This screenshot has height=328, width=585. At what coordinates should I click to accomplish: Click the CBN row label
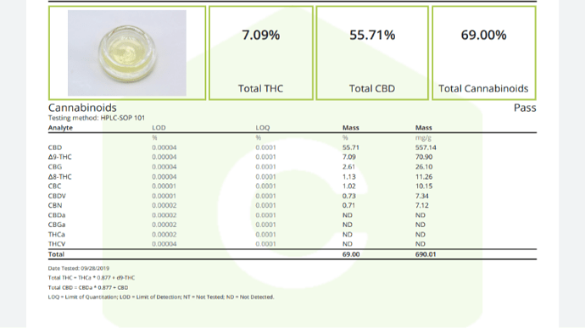pos(55,205)
